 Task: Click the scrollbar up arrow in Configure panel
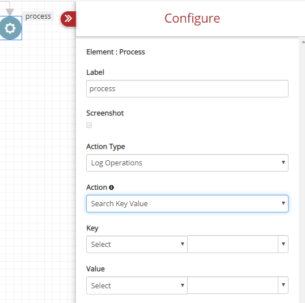click(x=303, y=42)
